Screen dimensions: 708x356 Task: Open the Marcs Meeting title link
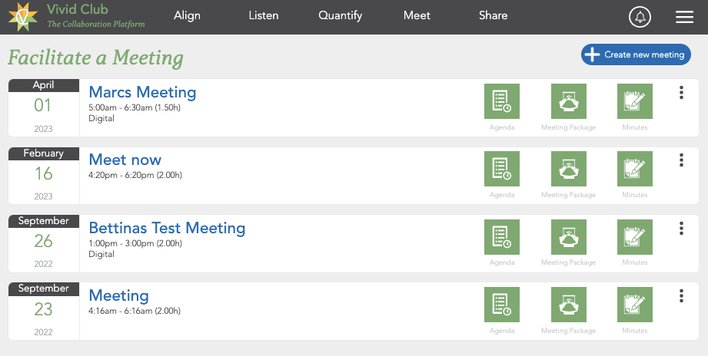pyautogui.click(x=142, y=92)
